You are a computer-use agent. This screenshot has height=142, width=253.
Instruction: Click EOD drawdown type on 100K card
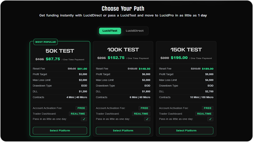tap(147, 86)
